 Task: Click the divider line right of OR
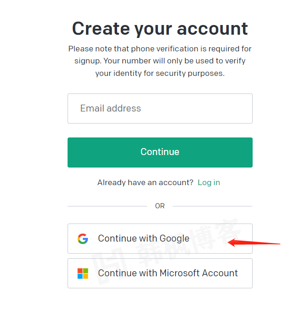coord(212,206)
